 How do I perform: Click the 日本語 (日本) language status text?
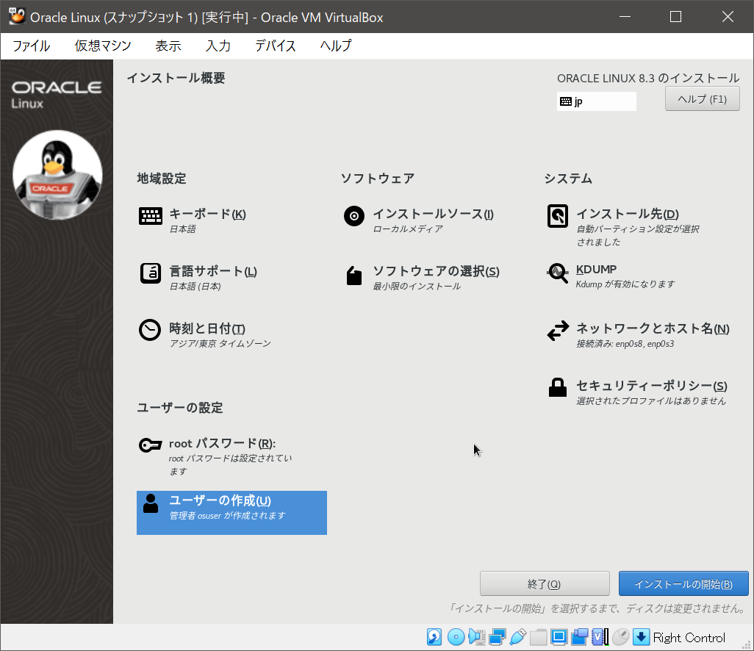click(x=195, y=286)
